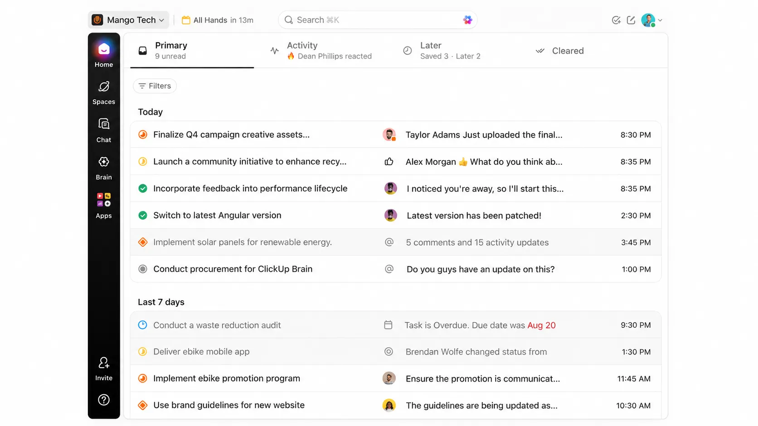Click the compose new note icon
The image size is (758, 426).
(x=631, y=20)
